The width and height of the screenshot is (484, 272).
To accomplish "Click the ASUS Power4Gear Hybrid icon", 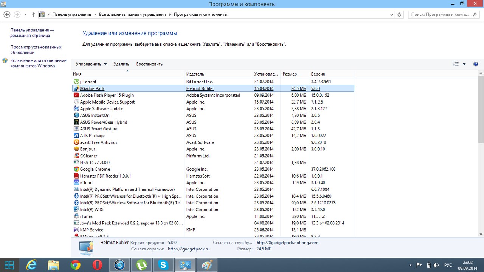I will [x=76, y=122].
